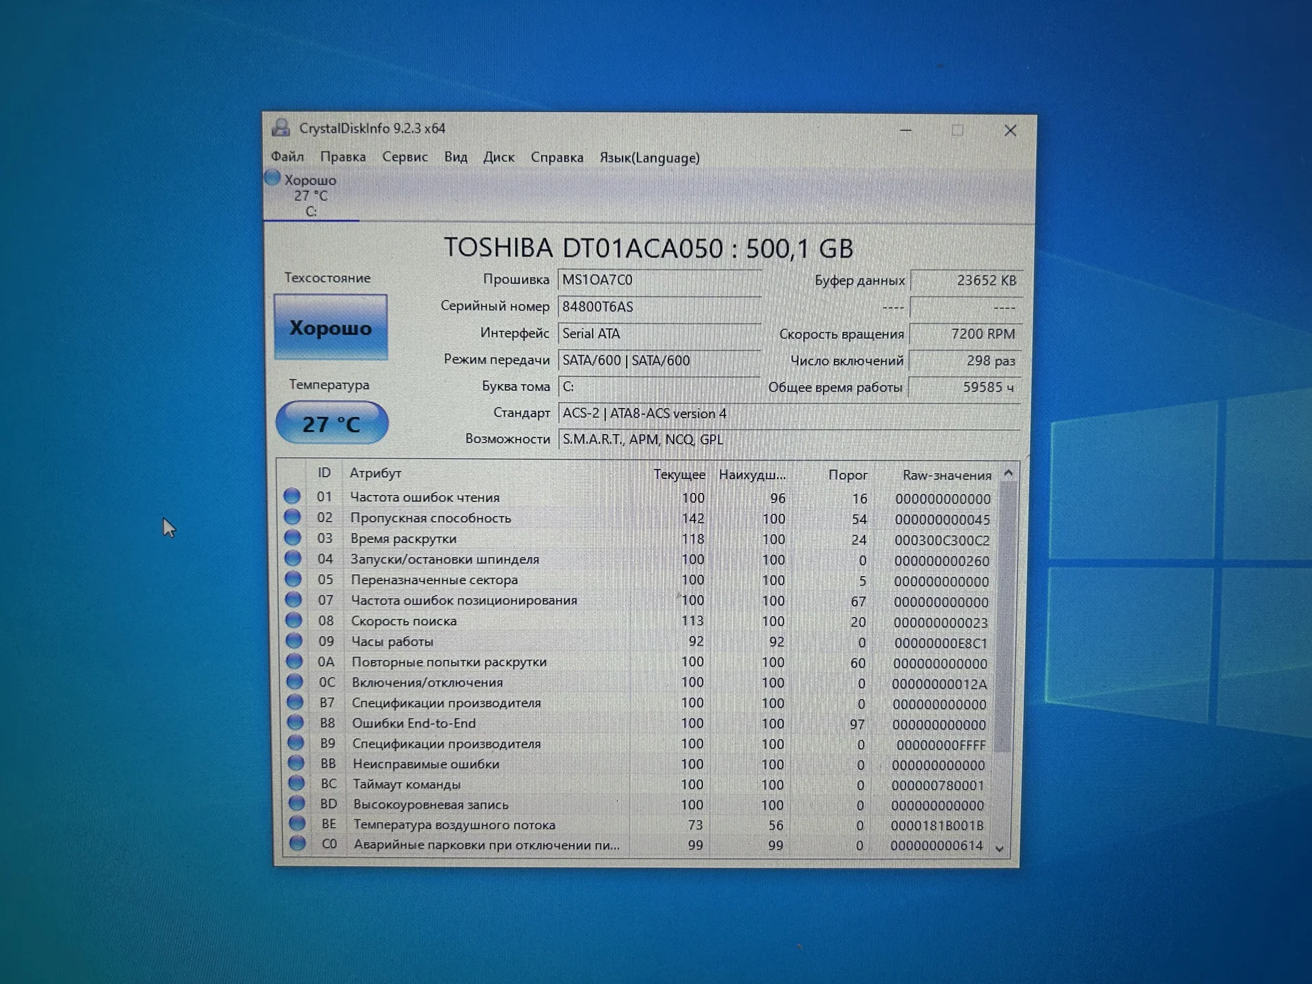Click status orb for attribute 04 row
This screenshot has height=984, width=1312.
293,558
